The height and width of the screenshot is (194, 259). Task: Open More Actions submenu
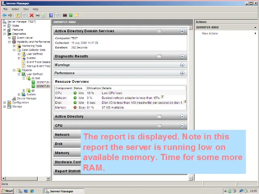[x=210, y=34]
